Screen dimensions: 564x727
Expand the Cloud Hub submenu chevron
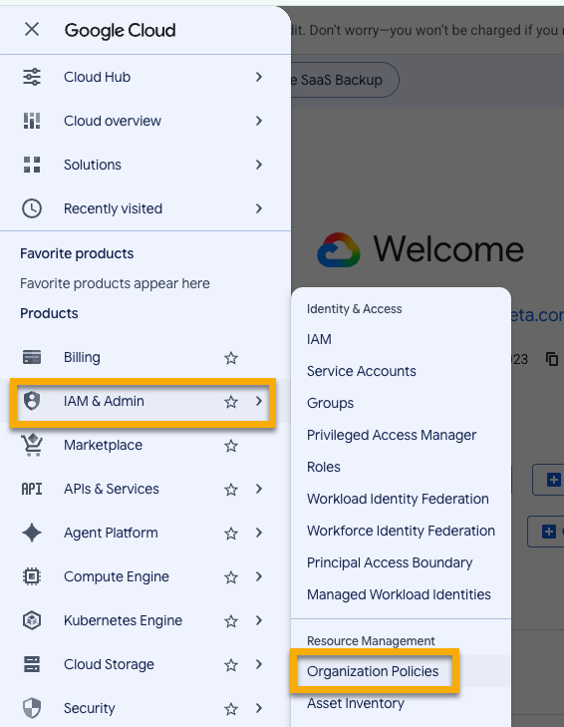click(x=259, y=77)
